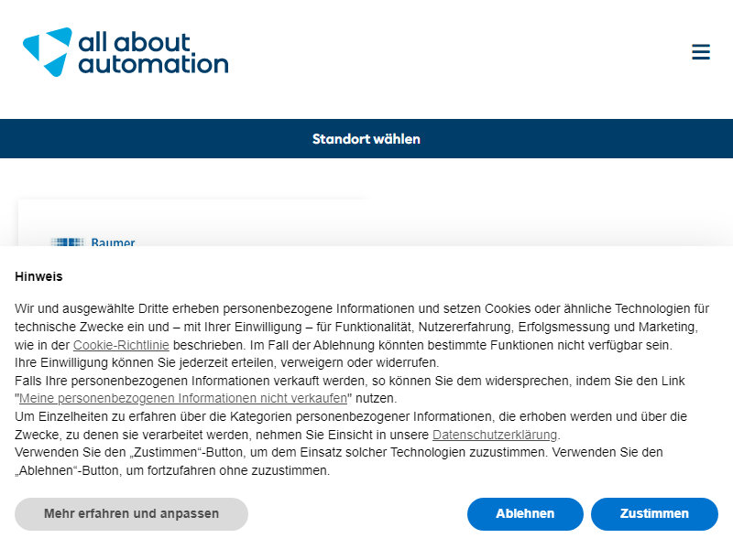Viewport: 733px width, 549px height.
Task: Select the Baumer exhibitor card
Action: coord(194,223)
